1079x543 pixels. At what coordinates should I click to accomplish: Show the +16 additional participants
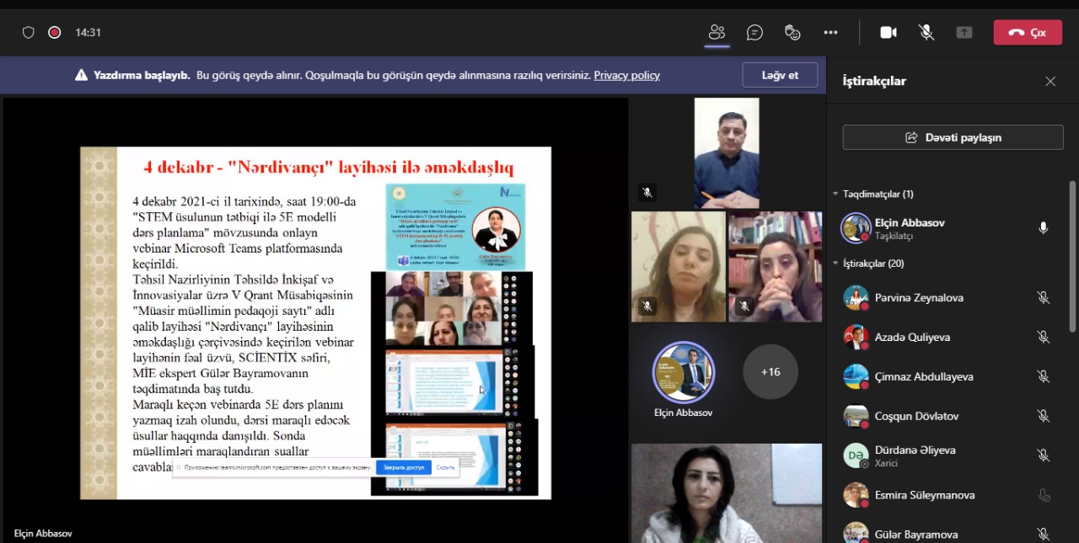770,371
